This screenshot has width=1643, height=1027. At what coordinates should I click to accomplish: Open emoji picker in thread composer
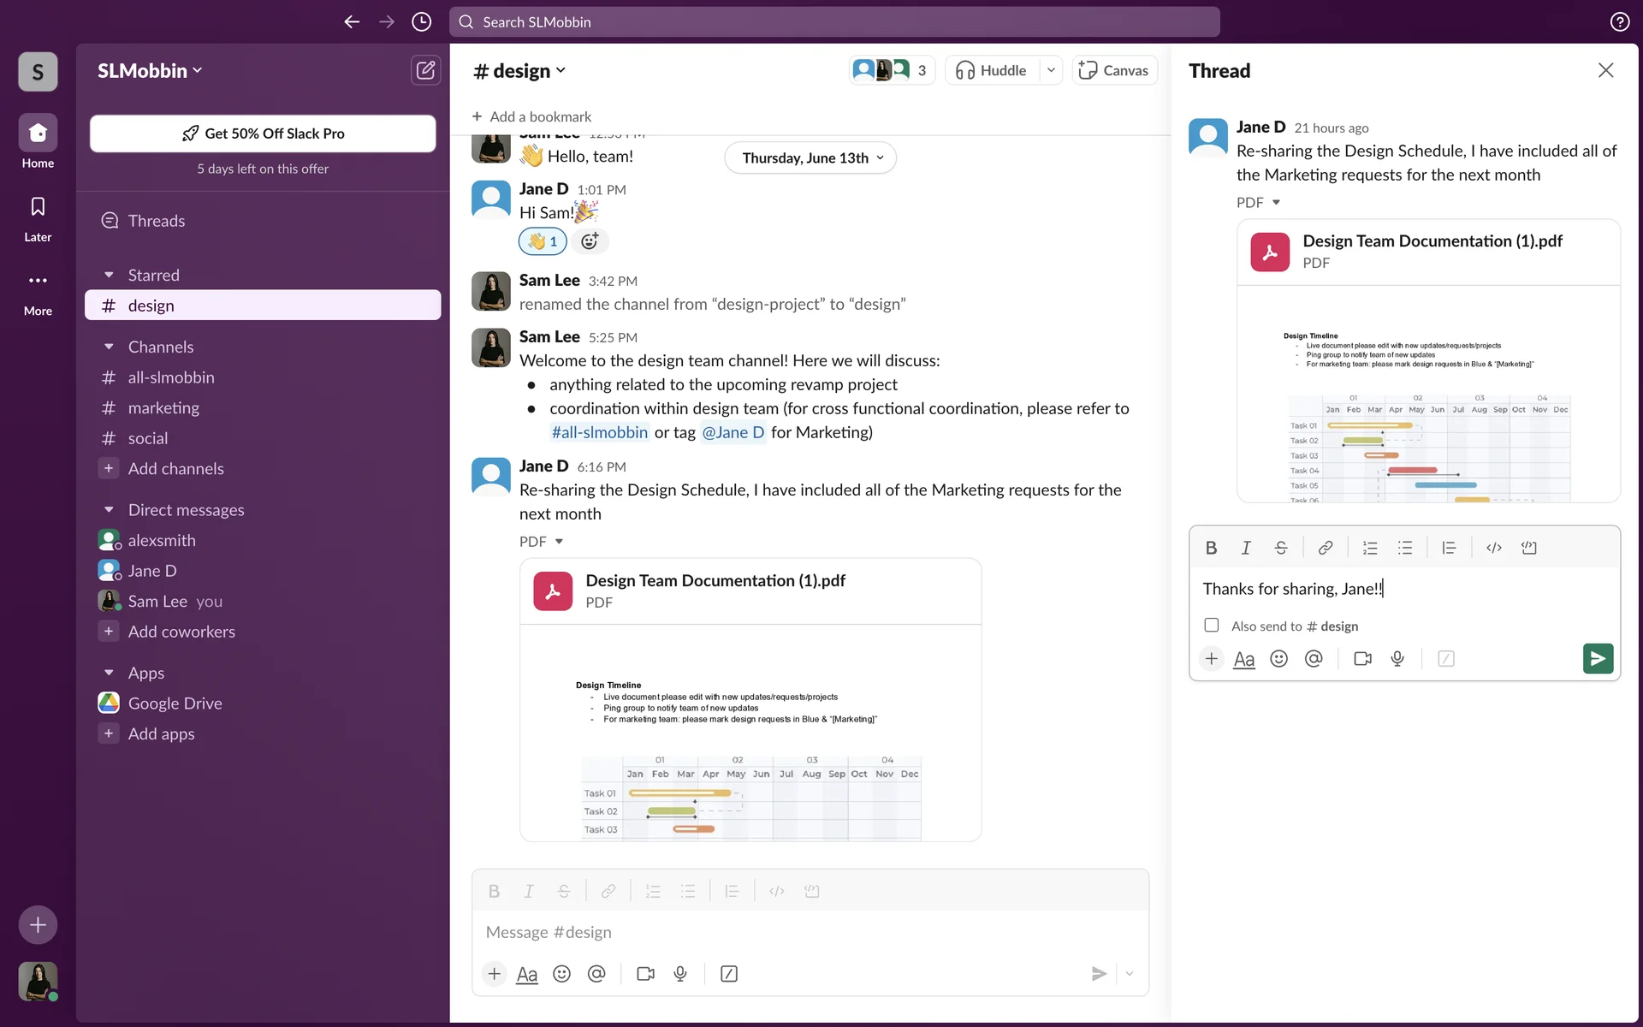point(1278,658)
